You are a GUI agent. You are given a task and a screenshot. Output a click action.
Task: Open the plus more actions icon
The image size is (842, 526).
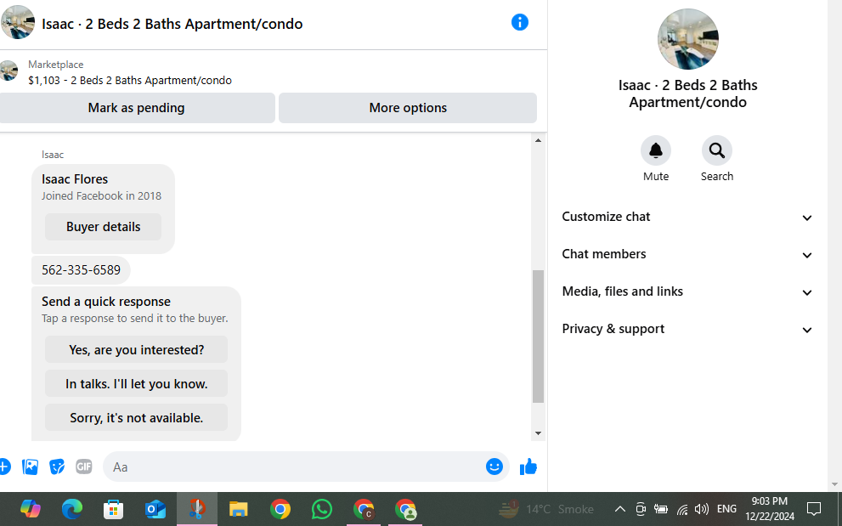4,467
